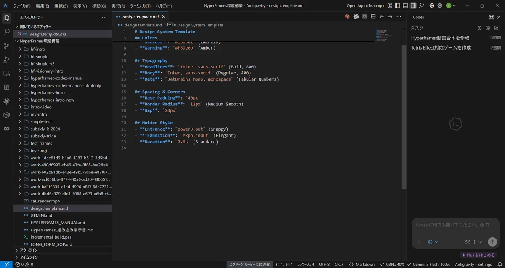Open notifications bell in status bar

coord(500,265)
